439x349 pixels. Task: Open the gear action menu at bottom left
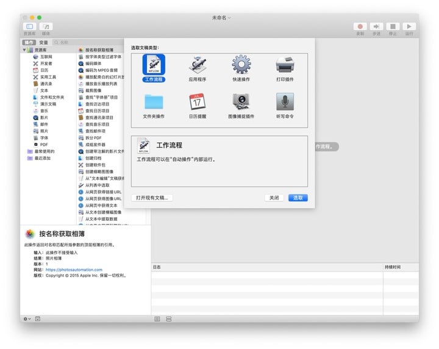tap(27, 318)
